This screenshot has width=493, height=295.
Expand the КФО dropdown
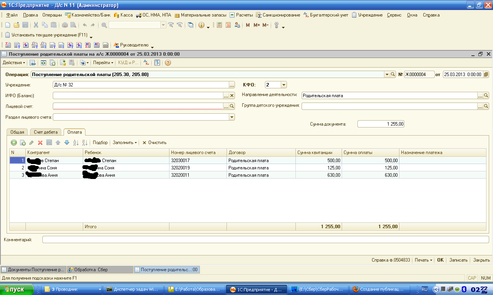click(283, 85)
